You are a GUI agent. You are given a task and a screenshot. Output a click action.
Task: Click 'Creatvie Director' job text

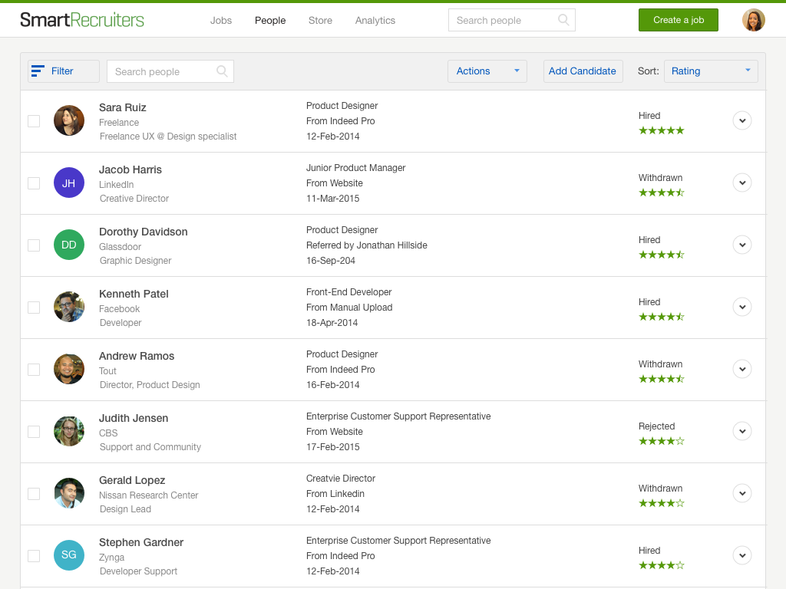(x=341, y=479)
